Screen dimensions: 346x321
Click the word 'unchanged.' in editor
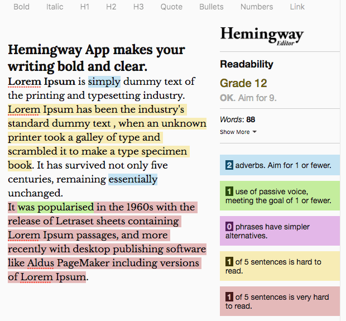(35, 193)
